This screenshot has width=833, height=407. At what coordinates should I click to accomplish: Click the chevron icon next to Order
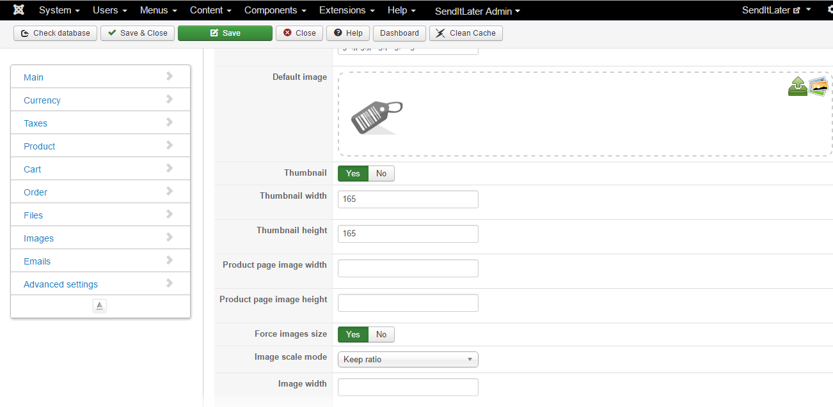pyautogui.click(x=170, y=191)
